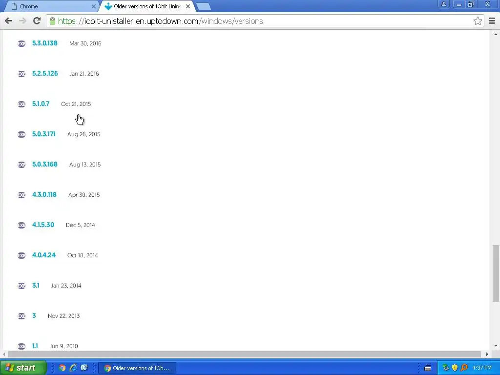500x375 pixels.
Task: Click the first system tray icon
Action: 446,368
